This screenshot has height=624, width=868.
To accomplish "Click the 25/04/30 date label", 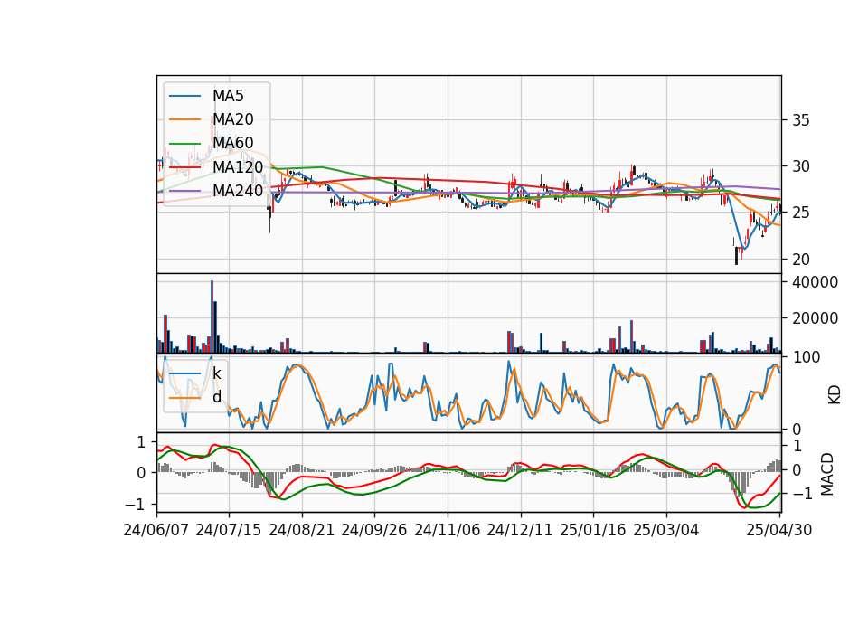I will tap(779, 530).
